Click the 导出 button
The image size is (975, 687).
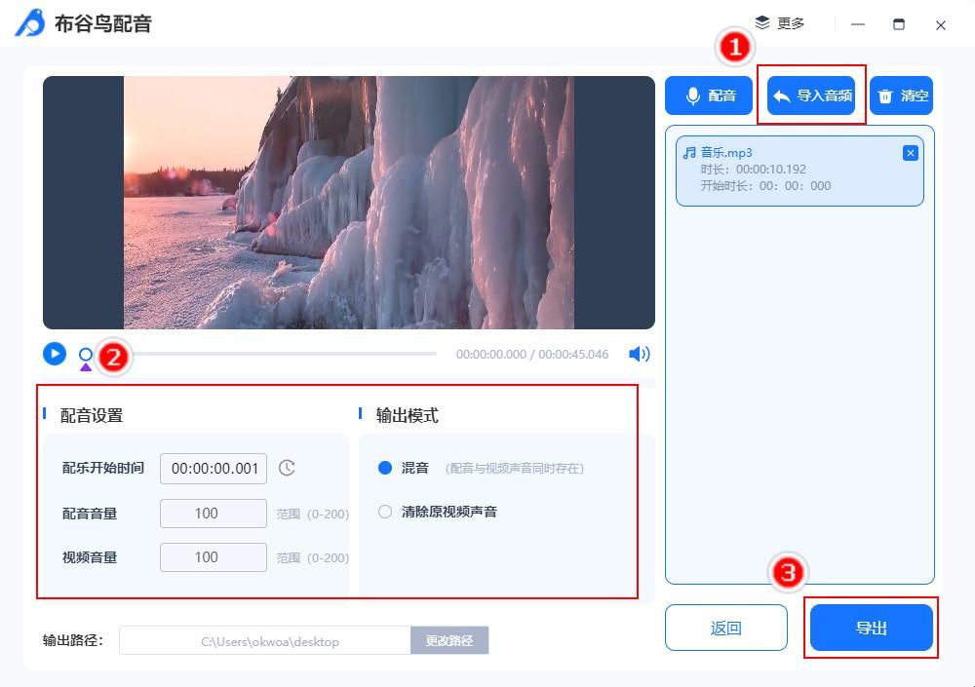(871, 628)
